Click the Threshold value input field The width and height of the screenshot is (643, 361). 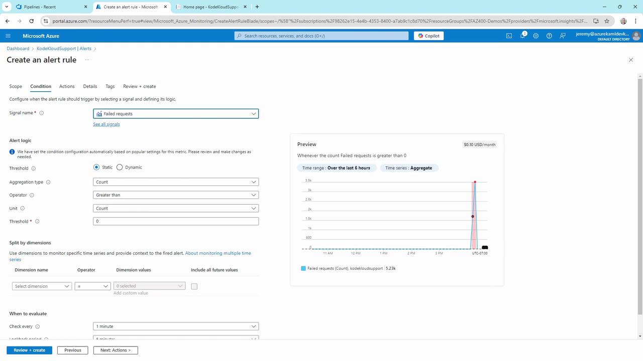[x=176, y=221]
